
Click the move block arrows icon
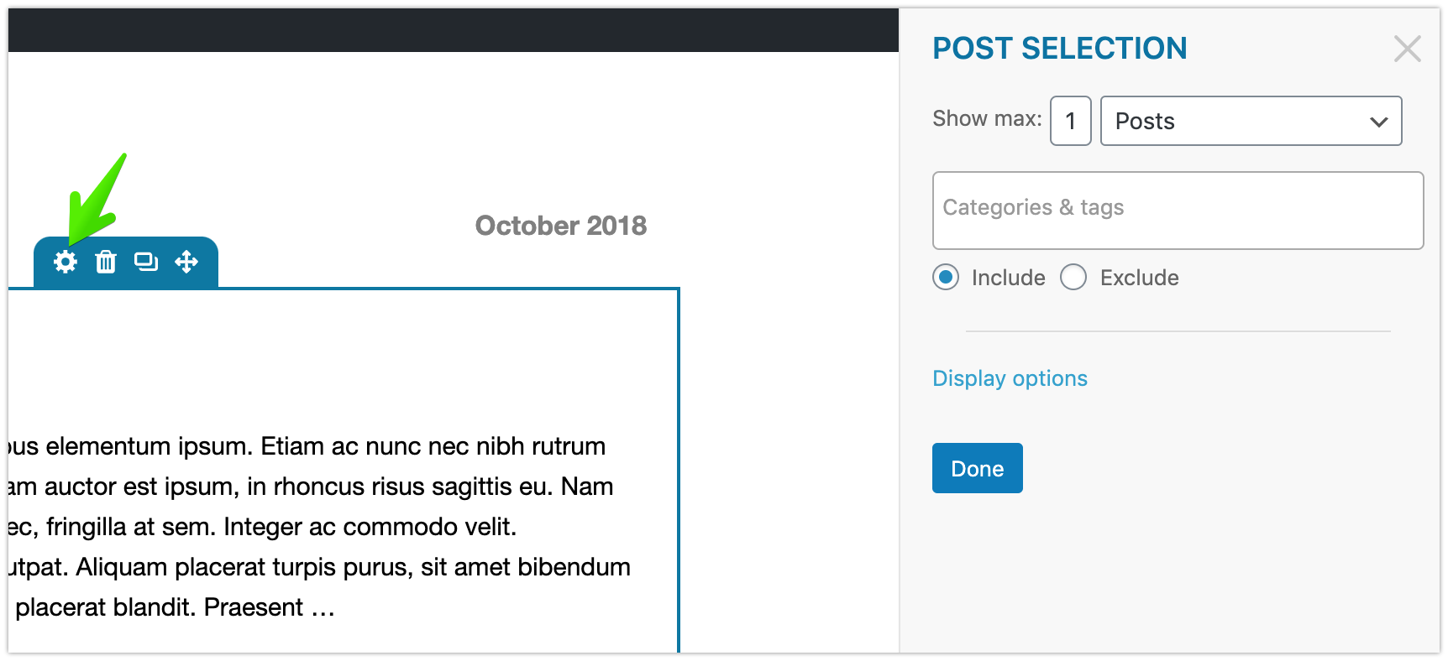click(186, 262)
